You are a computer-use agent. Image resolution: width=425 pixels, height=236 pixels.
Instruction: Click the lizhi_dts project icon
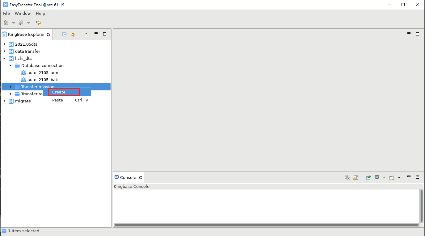[x=11, y=58]
